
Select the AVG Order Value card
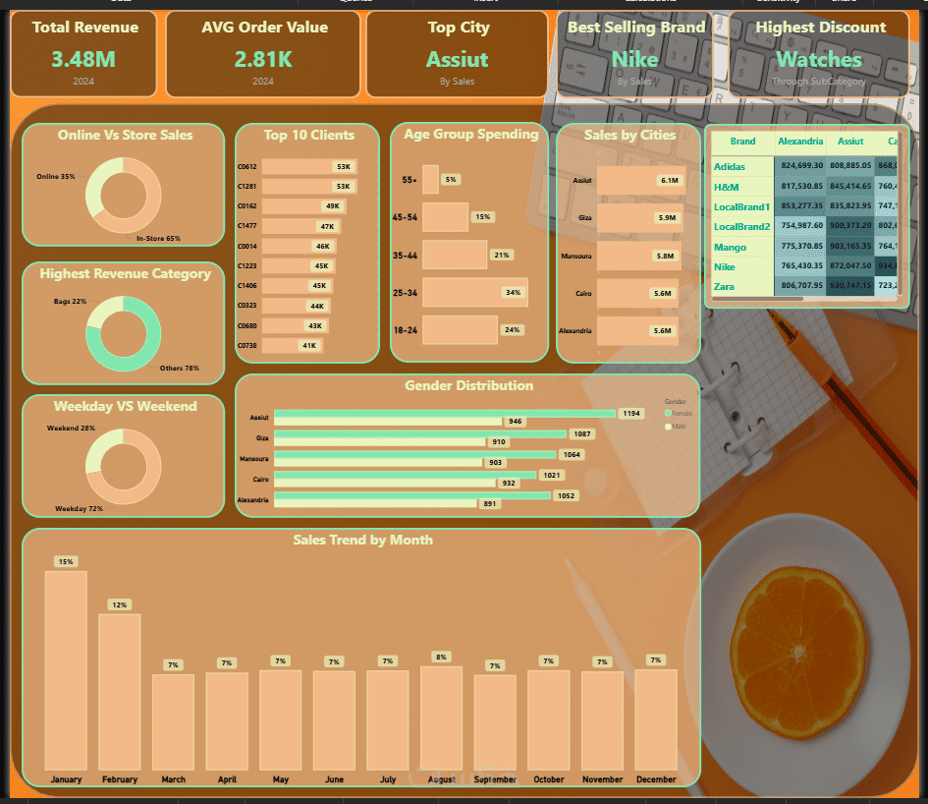point(263,54)
